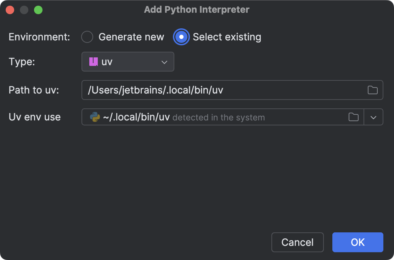Click the chevron on the Type selector

click(164, 62)
